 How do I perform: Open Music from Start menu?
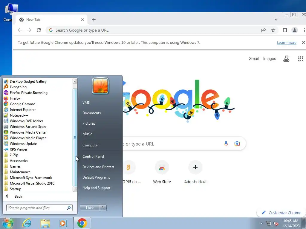coord(87,134)
